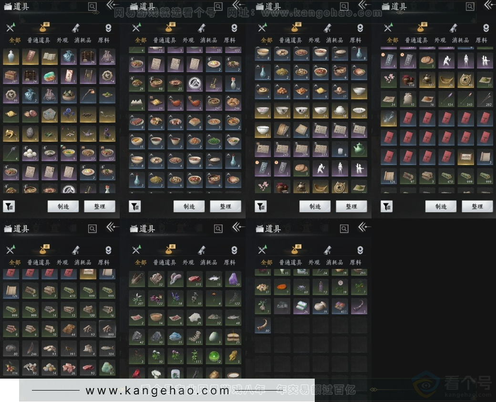Click 整理 in the top-right panel
The width and height of the screenshot is (496, 402).
point(477,206)
